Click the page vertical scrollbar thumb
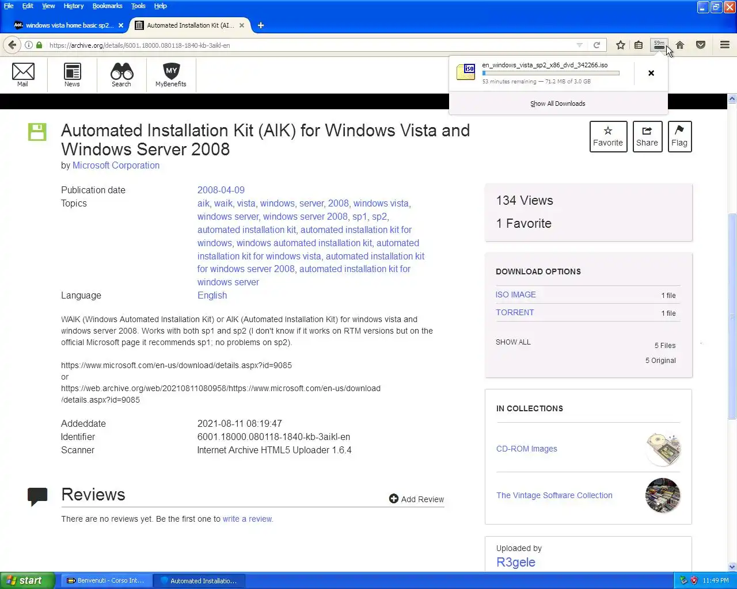 (x=732, y=316)
